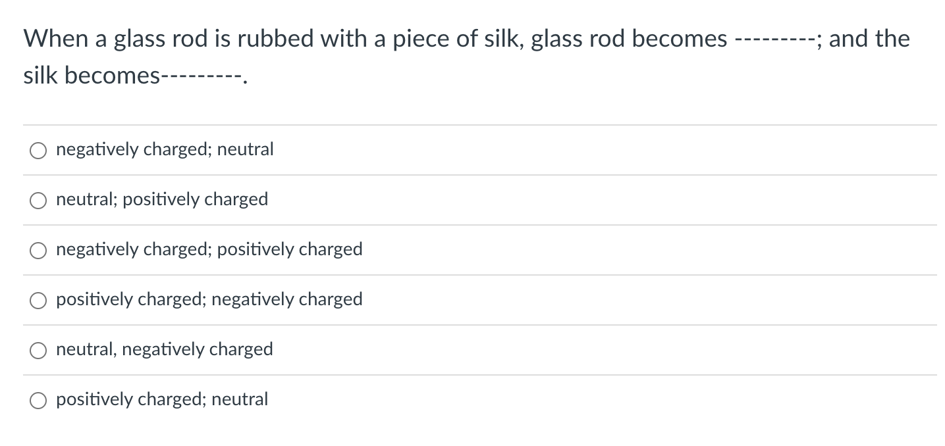Select 'positively charged; negatively charged' option

[x=38, y=300]
